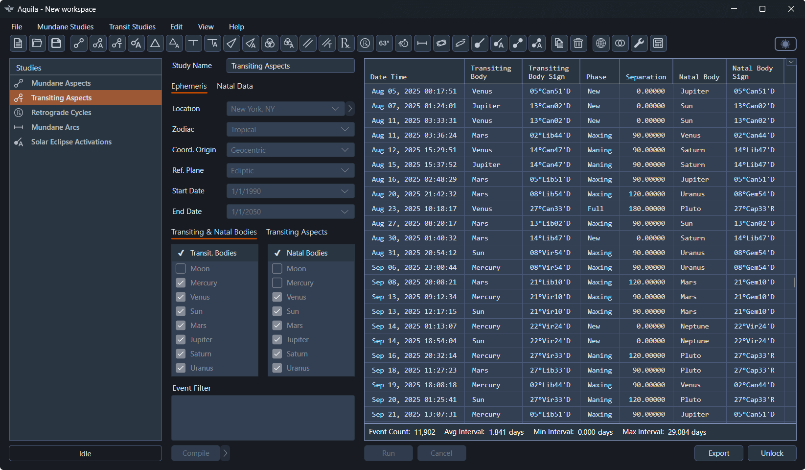Open the Start Date 1/1/1990 picker

(290, 191)
